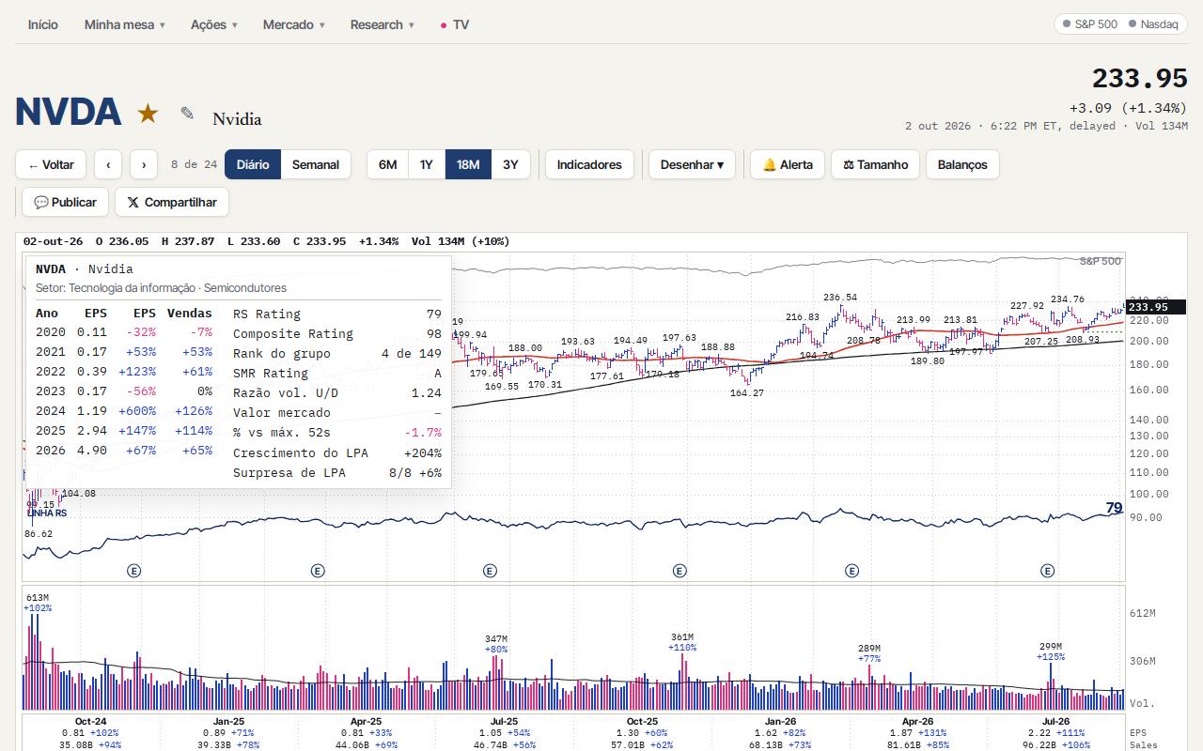Image resolution: width=1203 pixels, height=751 pixels.
Task: Select the 3Y range
Action: pos(510,164)
